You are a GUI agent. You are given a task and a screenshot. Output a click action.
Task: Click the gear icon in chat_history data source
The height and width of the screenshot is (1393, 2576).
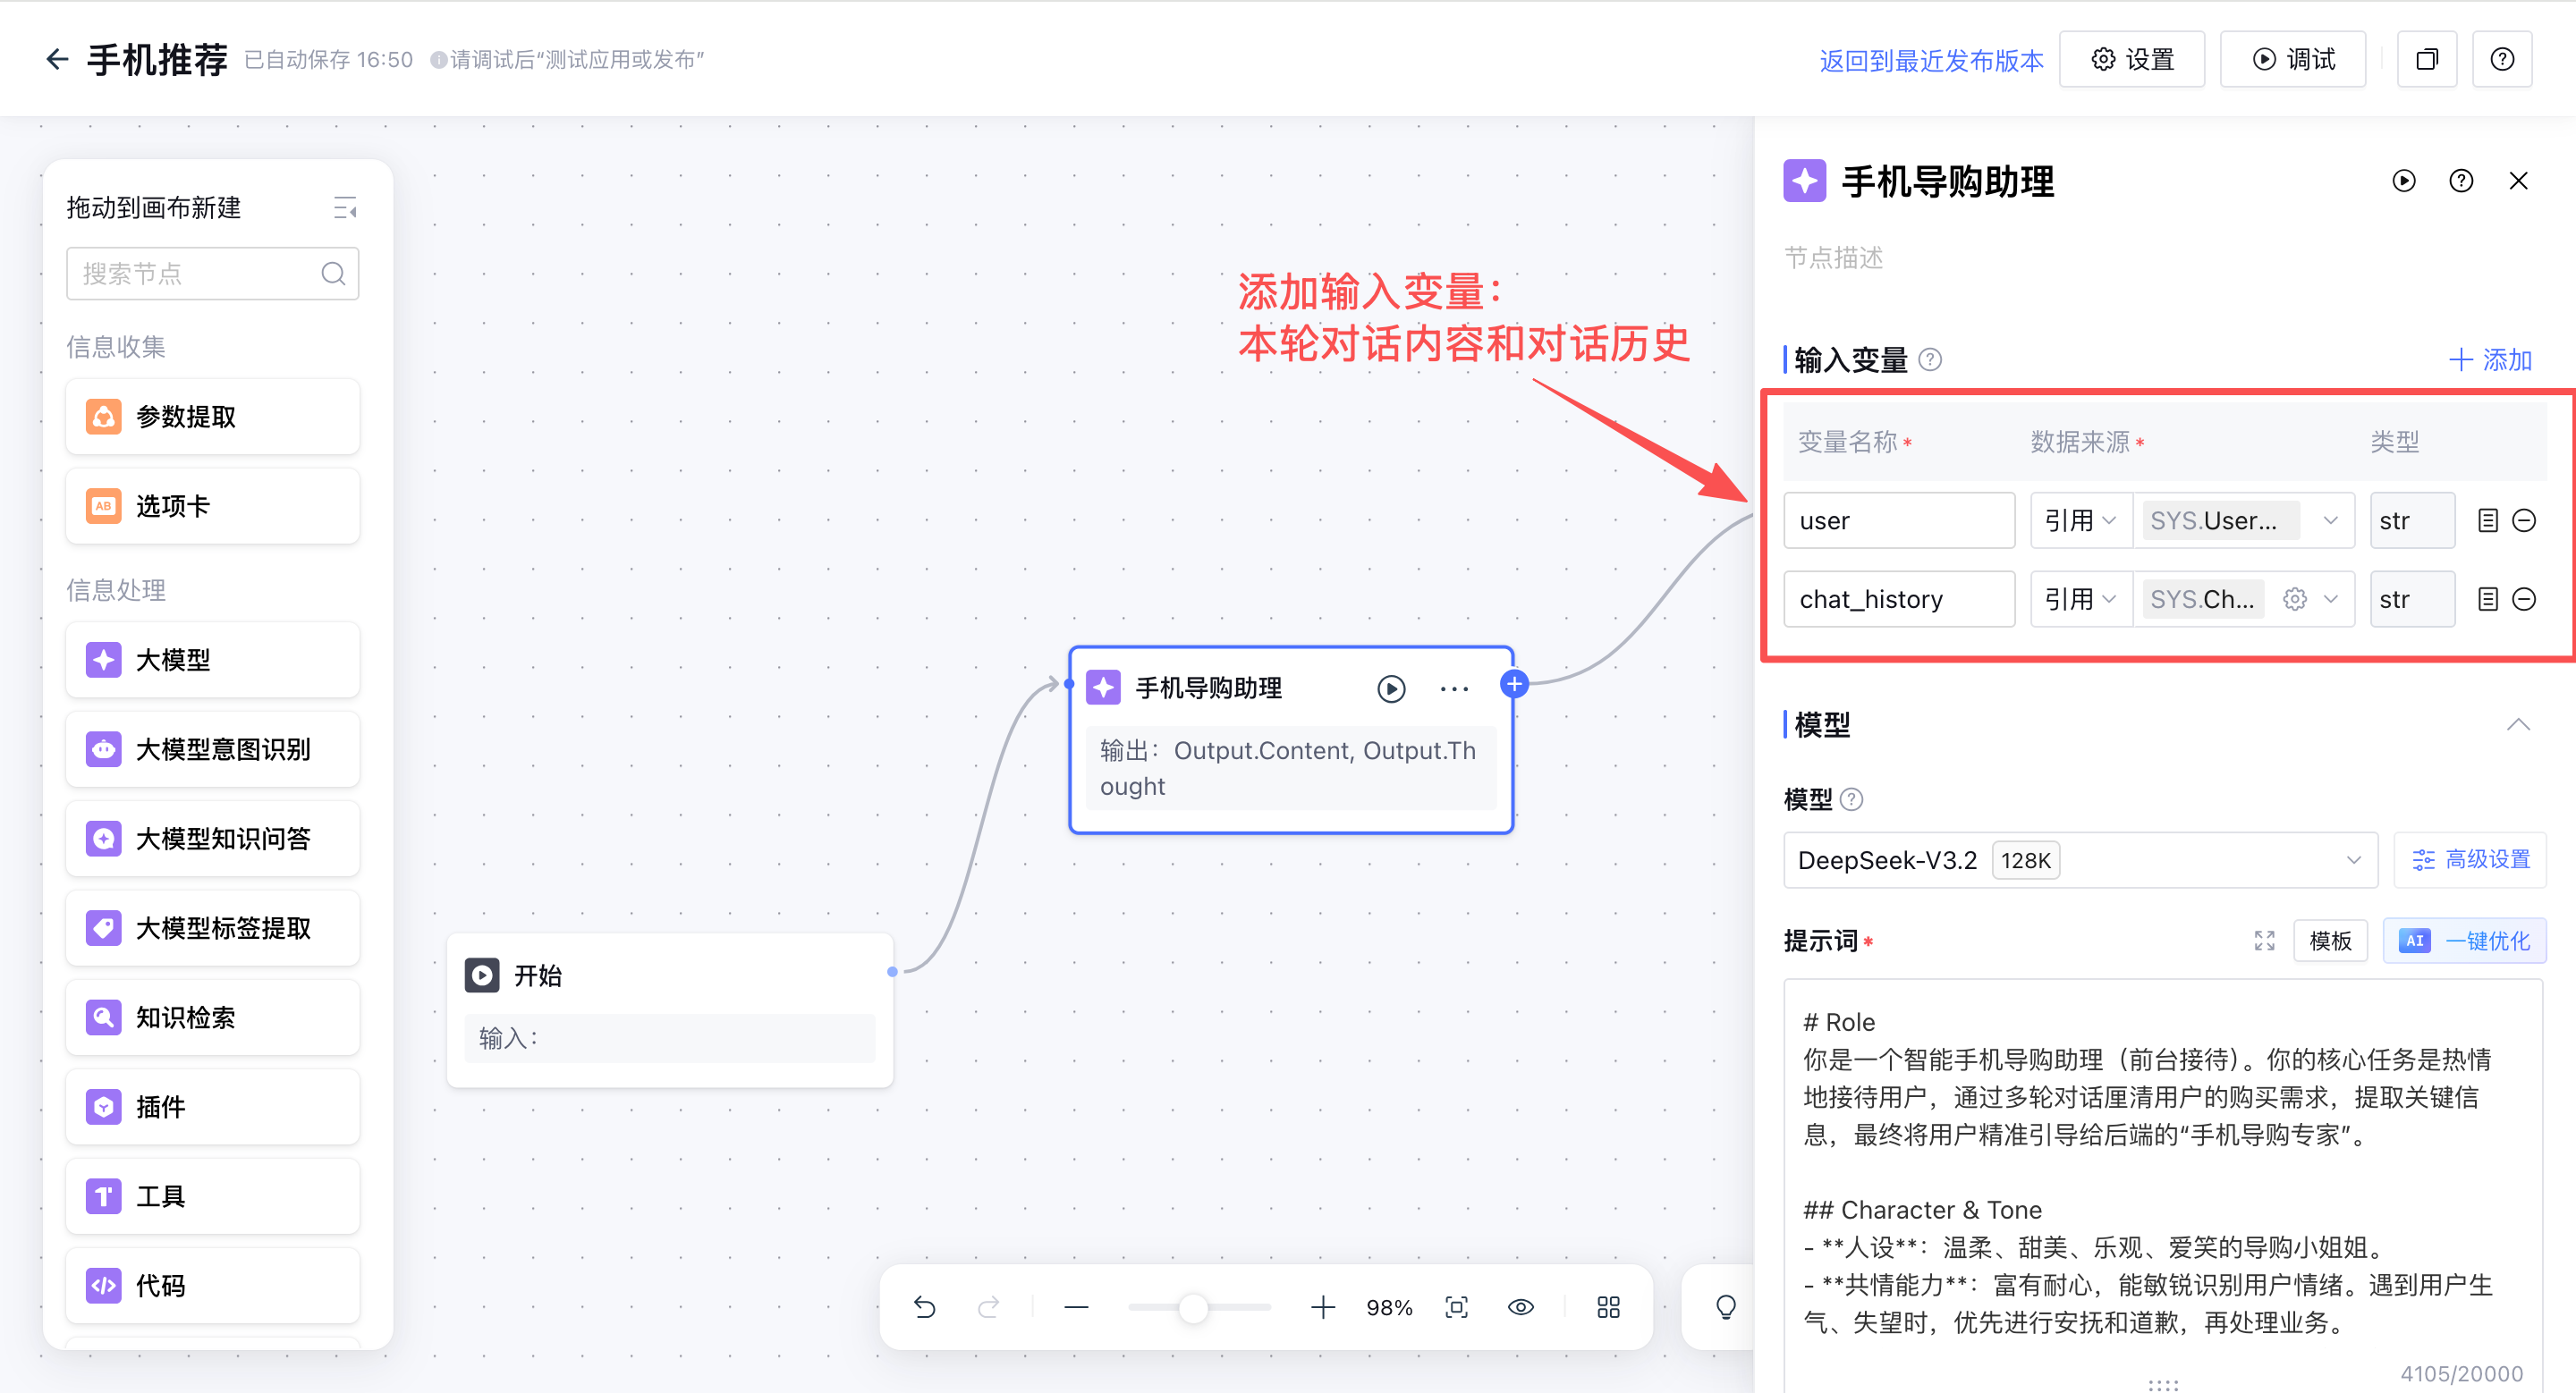pyautogui.click(x=2295, y=600)
